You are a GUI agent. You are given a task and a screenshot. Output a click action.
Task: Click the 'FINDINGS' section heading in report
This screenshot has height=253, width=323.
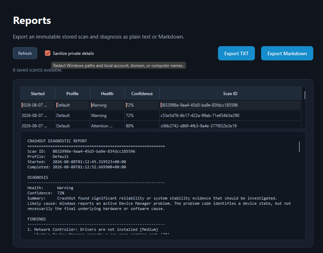point(37,219)
